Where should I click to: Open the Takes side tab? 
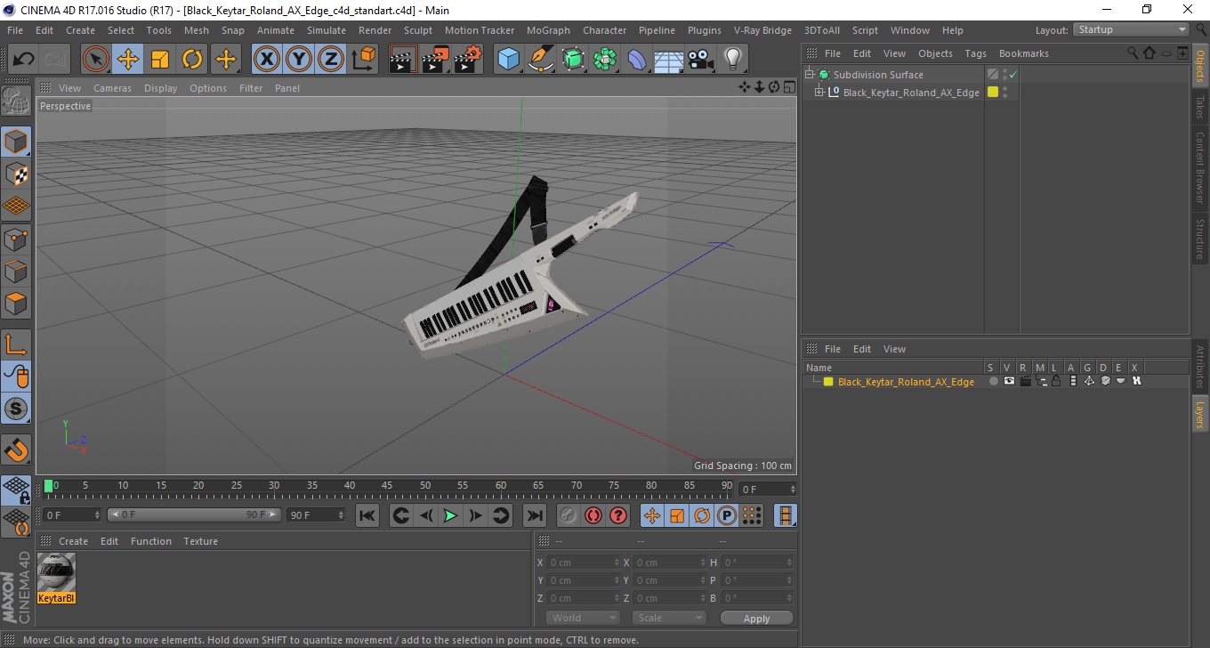click(x=1200, y=107)
